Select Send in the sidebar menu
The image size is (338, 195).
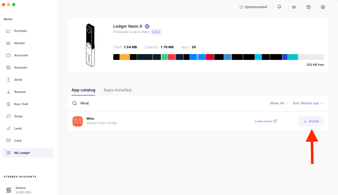(x=28, y=80)
